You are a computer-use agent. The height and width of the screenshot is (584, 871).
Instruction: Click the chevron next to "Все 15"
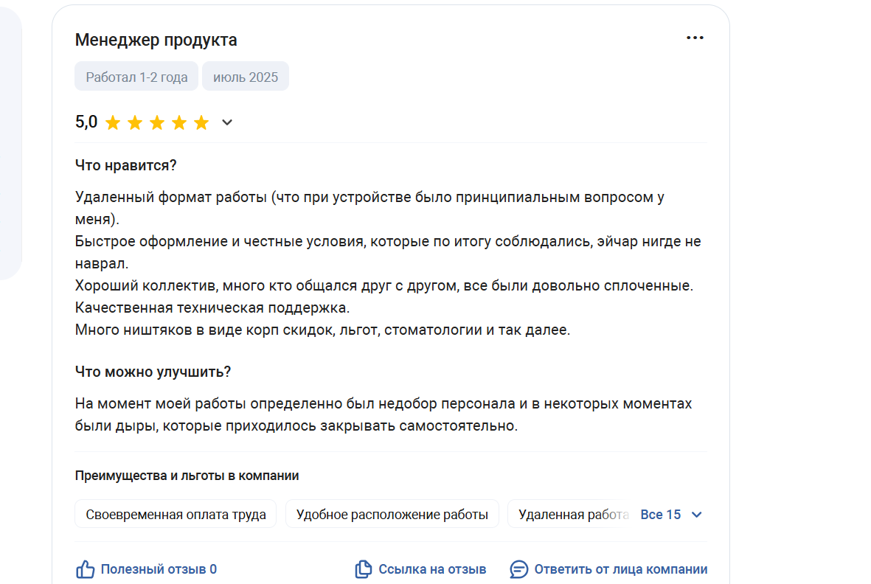696,515
